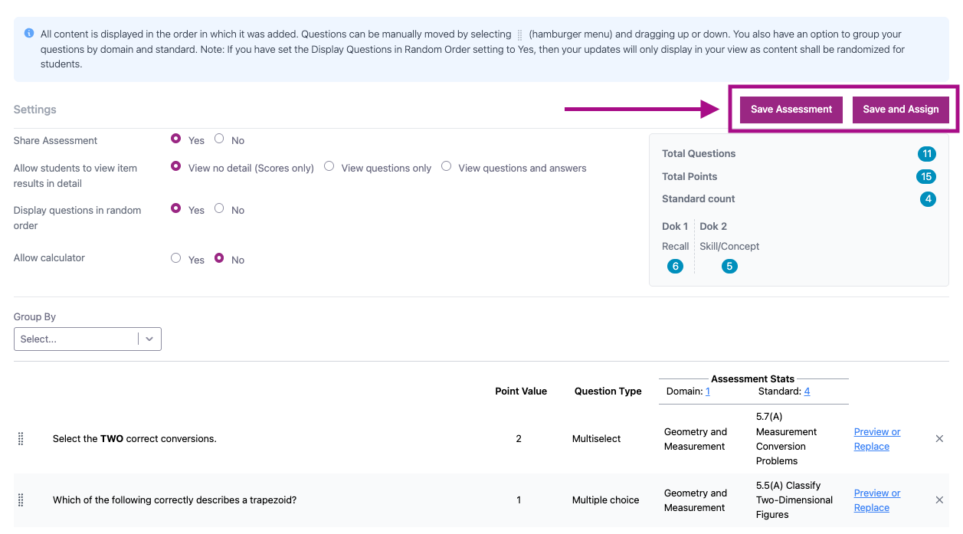Select View questions and answers option
This screenshot has width=963, height=534.
(446, 167)
